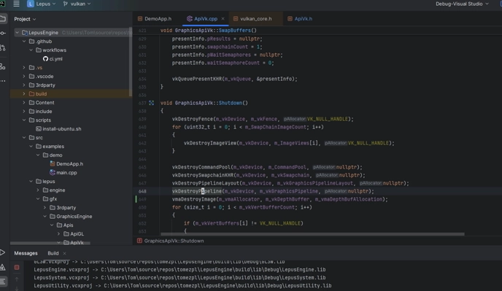Viewport: 502px width, 291px height.
Task: Open the Pull Requests tool window icon
Action: (3, 48)
